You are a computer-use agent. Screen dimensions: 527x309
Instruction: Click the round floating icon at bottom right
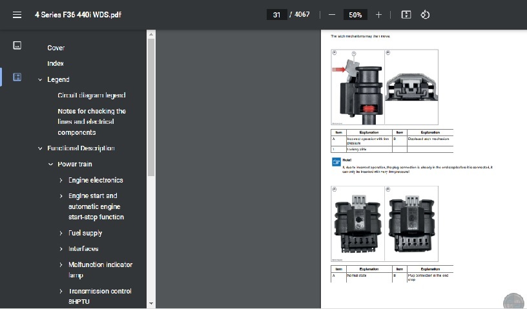click(513, 300)
